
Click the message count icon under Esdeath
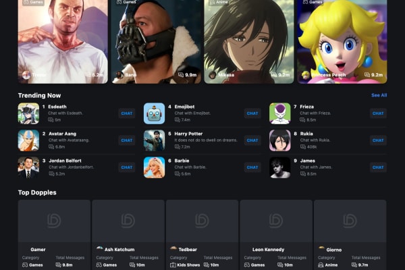(51, 120)
